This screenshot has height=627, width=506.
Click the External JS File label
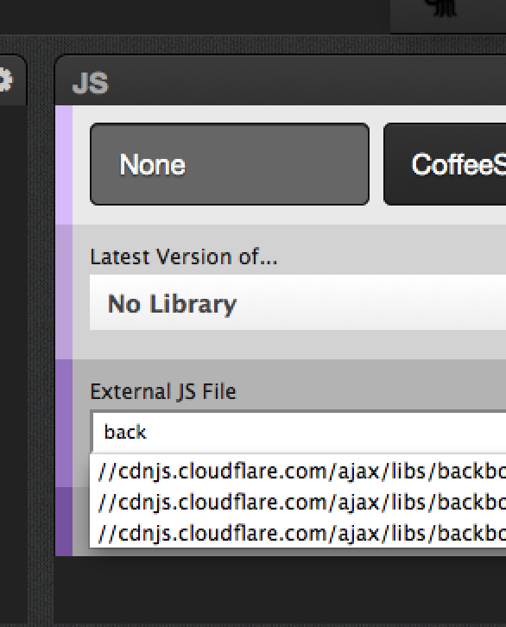coord(163,391)
